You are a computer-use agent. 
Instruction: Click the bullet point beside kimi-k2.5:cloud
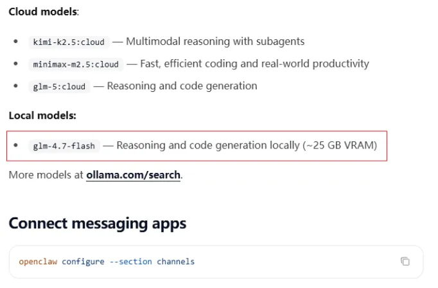tap(16, 42)
